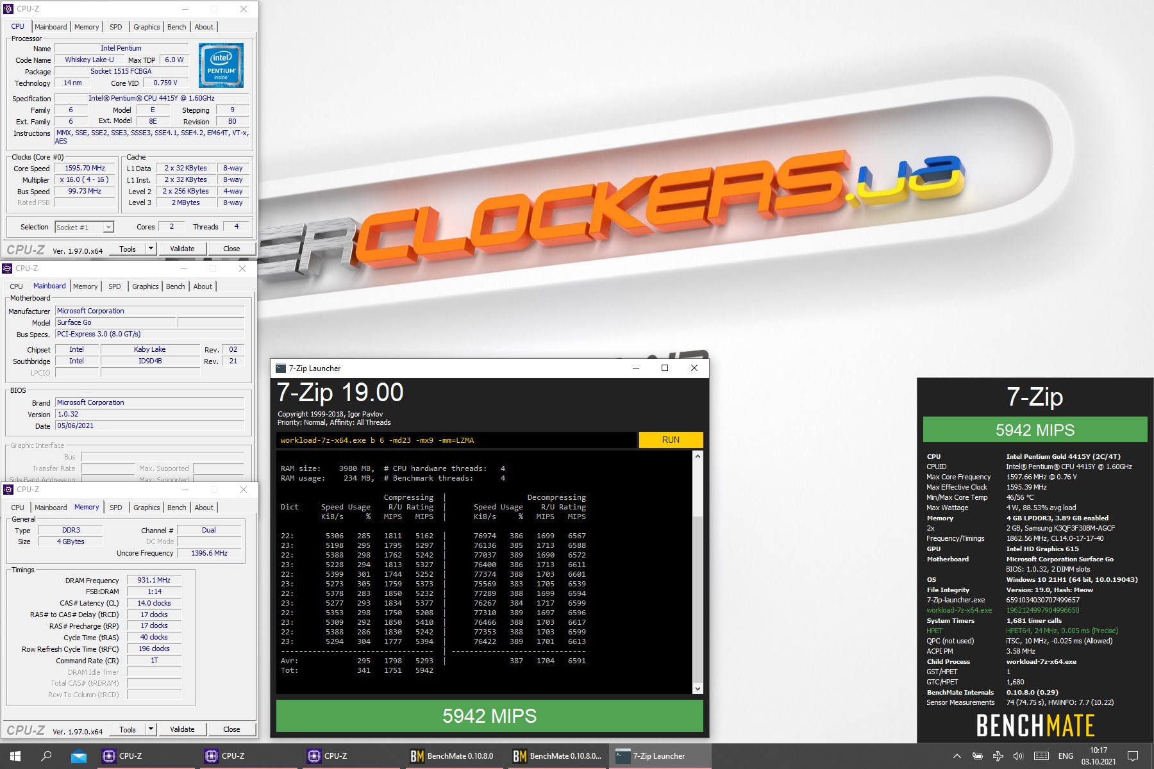The height and width of the screenshot is (769, 1154).
Task: Open the taskbar clock and date
Action: tap(1099, 756)
